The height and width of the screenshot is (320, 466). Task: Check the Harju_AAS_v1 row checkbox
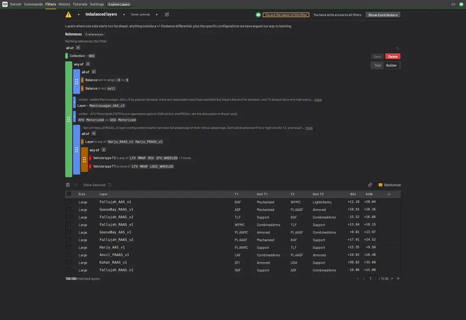tap(69, 247)
